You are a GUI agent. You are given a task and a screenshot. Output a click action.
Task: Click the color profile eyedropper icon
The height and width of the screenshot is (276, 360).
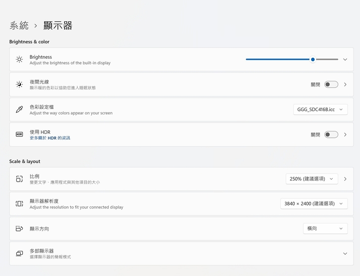click(x=19, y=110)
